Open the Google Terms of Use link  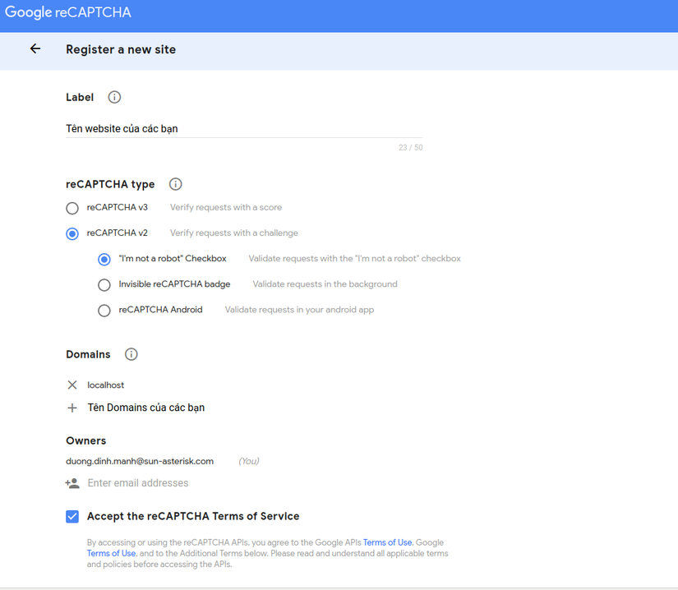111,553
